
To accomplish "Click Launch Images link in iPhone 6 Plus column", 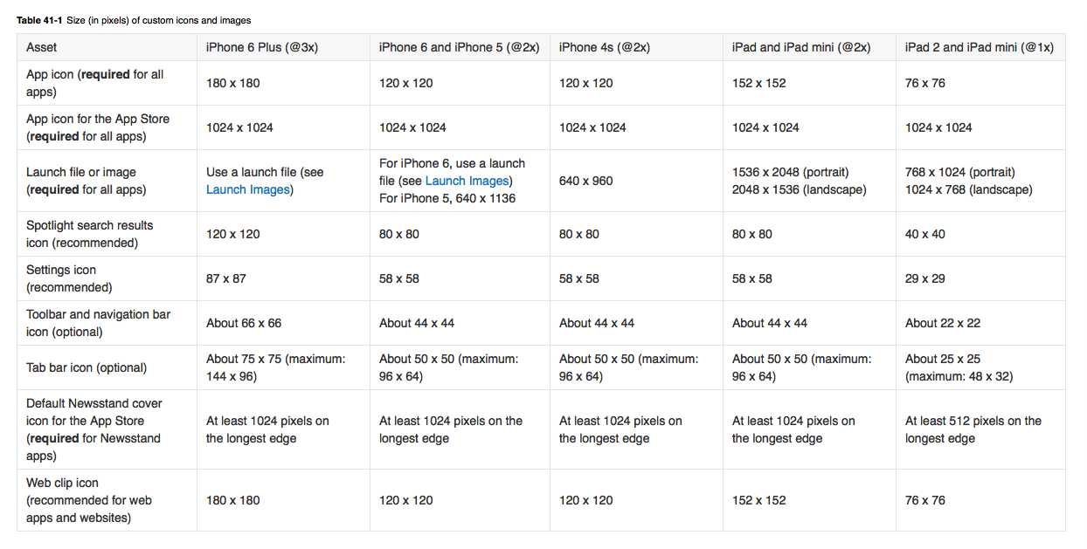I will click(248, 189).
